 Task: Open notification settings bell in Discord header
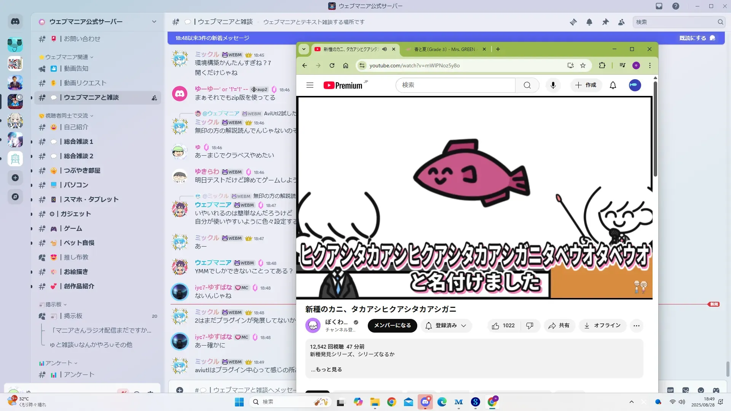589,22
